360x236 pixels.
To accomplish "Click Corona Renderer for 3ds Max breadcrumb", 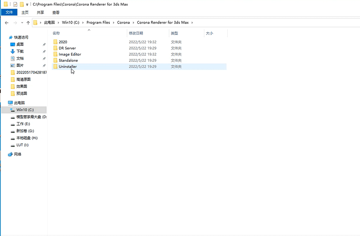I will 163,22.
